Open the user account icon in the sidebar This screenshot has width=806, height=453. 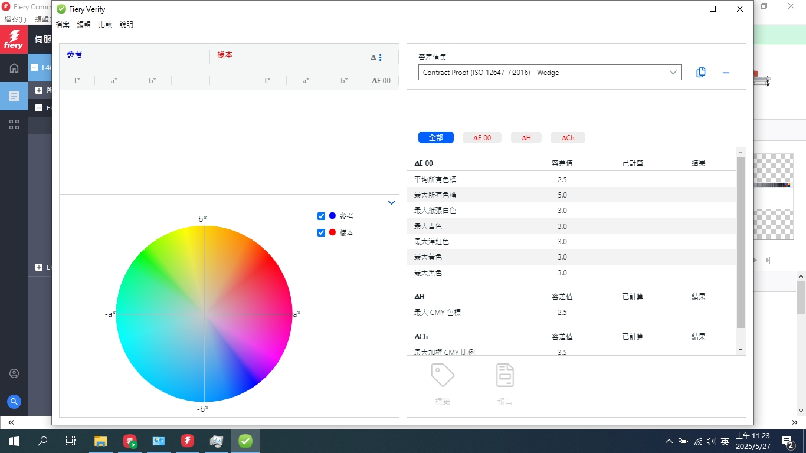(13, 373)
